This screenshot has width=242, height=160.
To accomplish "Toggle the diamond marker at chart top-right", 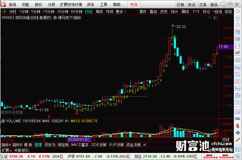I will pos(210,18).
